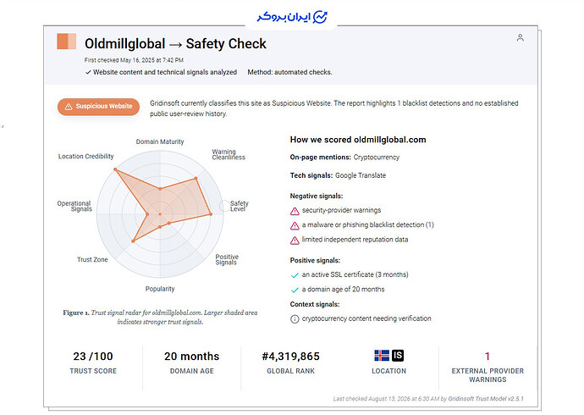Click the Gridinsoft Trust Model v2.5.1 text

click(486, 399)
